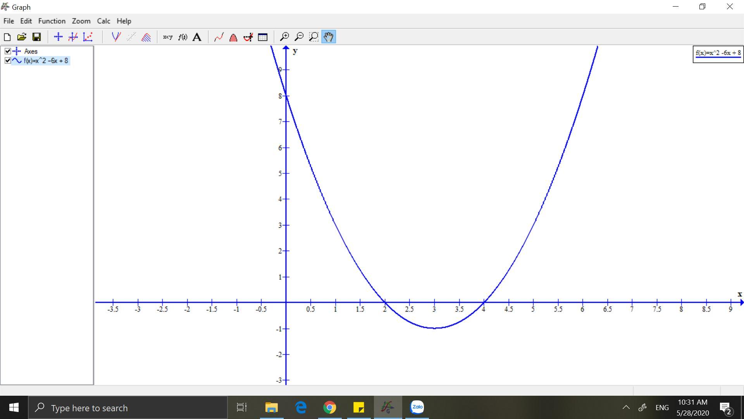
Task: Click the Edit axes toolbar icon
Action: click(58, 37)
